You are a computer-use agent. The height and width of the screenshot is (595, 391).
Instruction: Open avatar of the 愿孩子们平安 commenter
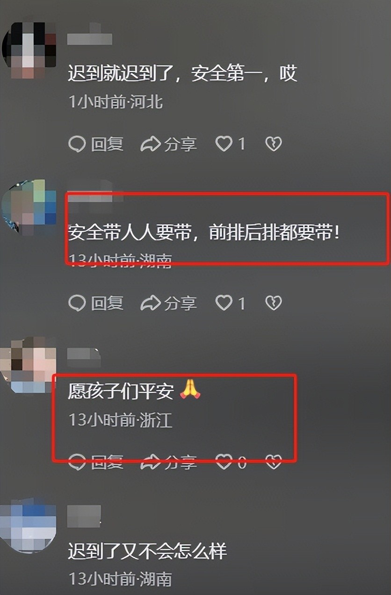(x=29, y=365)
